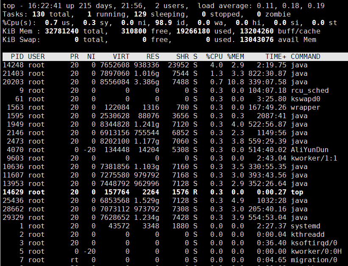The height and width of the screenshot is (266, 348).
Task: Click the VIRT column header
Action: 121,57
